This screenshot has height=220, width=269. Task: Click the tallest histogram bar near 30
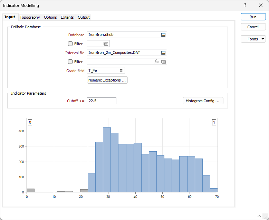tap(107, 160)
